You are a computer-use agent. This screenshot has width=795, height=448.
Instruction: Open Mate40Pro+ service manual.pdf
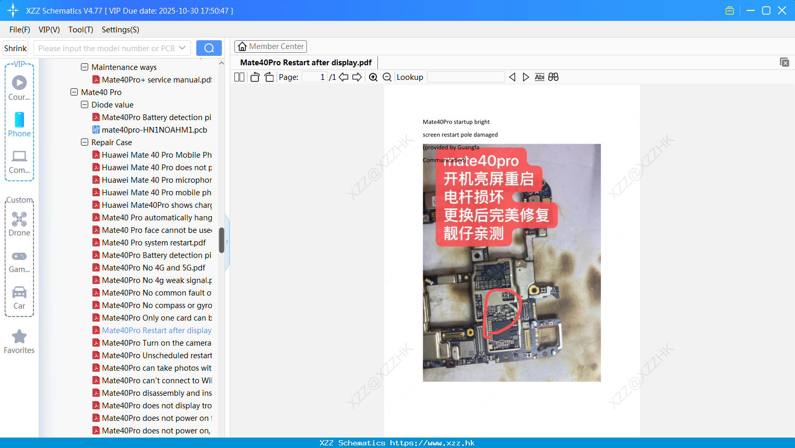[x=152, y=79]
